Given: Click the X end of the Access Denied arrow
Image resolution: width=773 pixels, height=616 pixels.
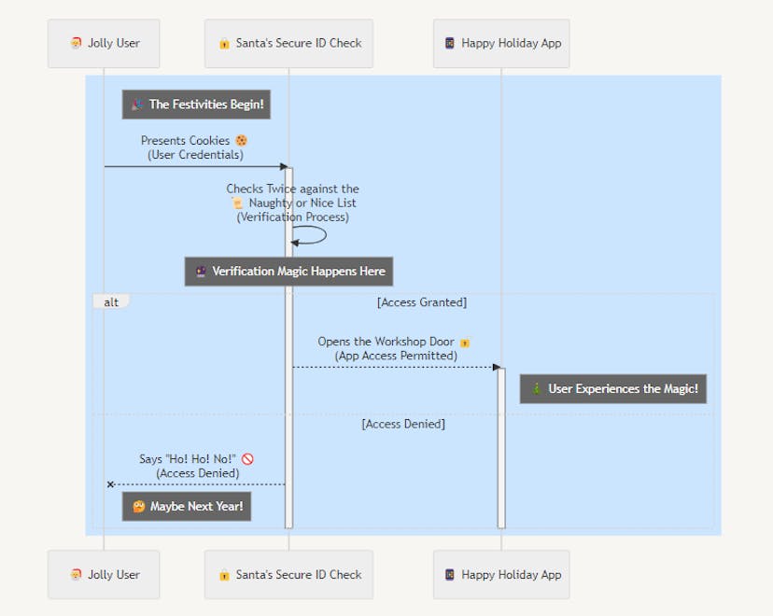Looking at the screenshot, I should point(110,484).
